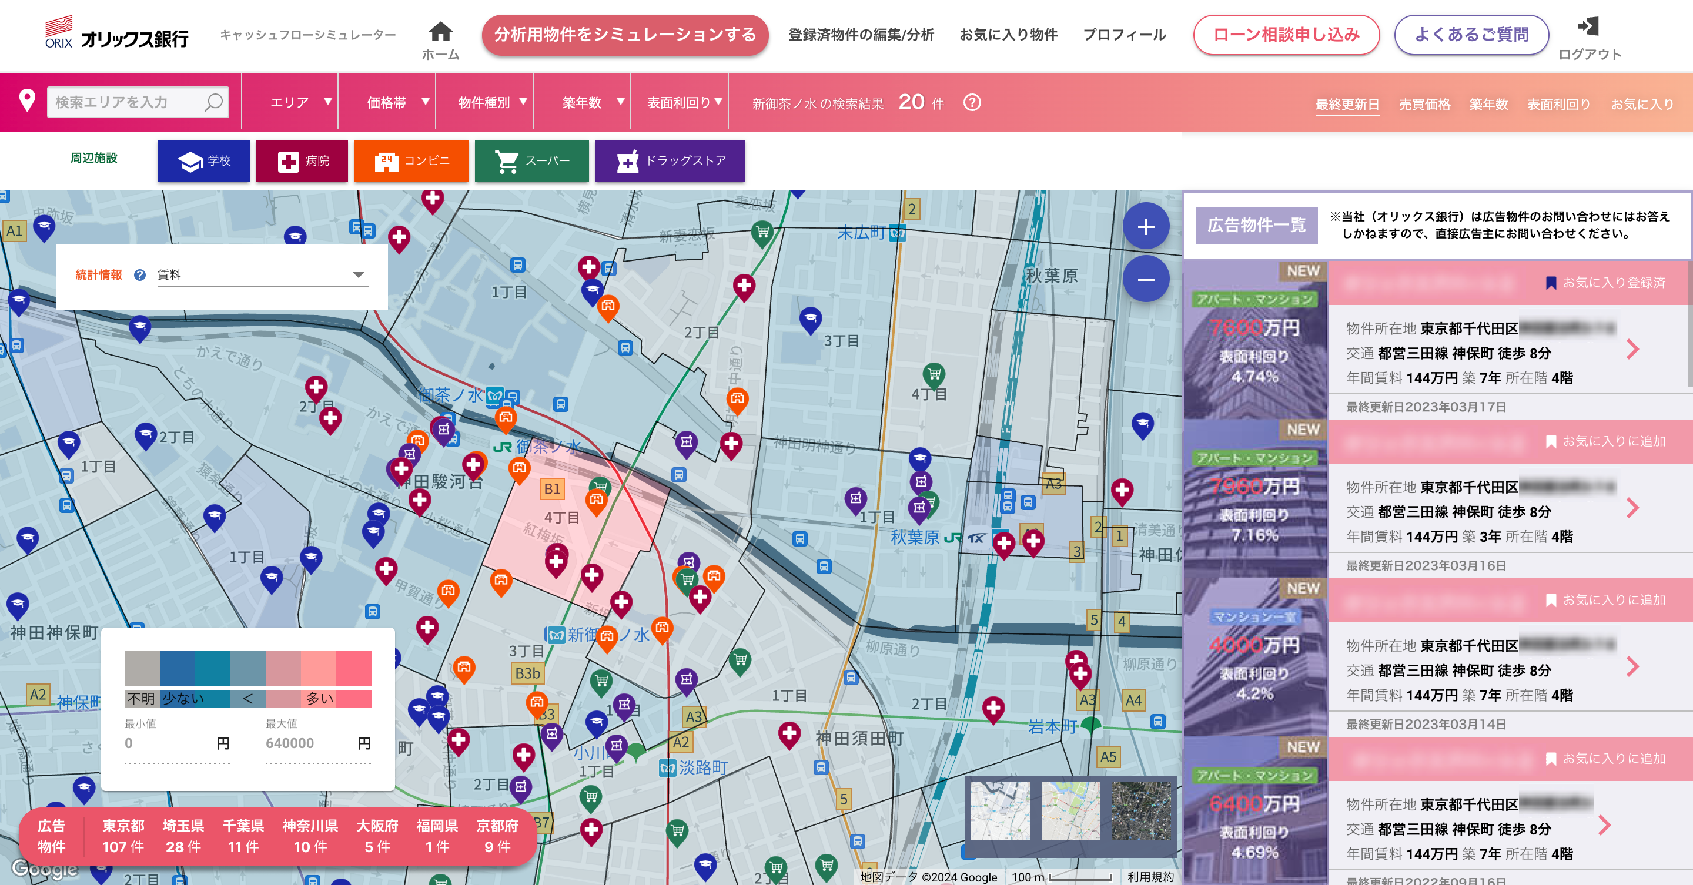Show 京都府 9件 ad properties

pyautogui.click(x=497, y=836)
